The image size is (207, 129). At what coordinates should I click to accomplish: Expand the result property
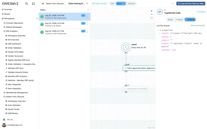click(160, 33)
